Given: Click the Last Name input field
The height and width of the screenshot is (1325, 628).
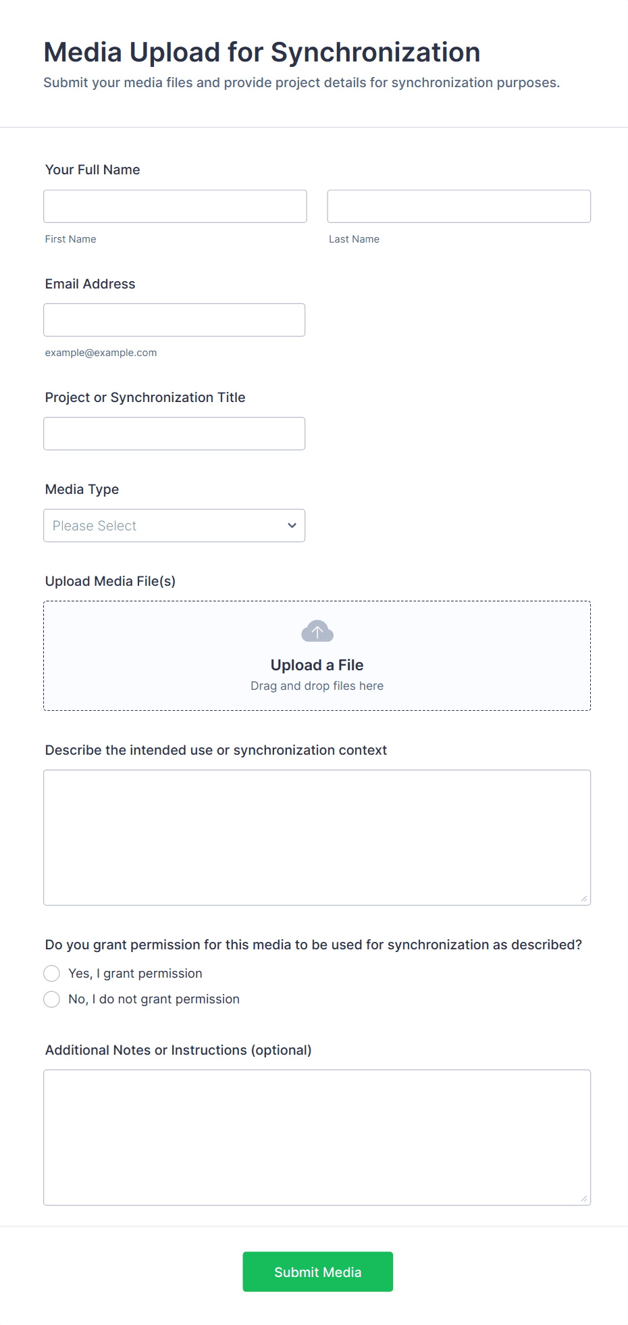Looking at the screenshot, I should coord(459,206).
